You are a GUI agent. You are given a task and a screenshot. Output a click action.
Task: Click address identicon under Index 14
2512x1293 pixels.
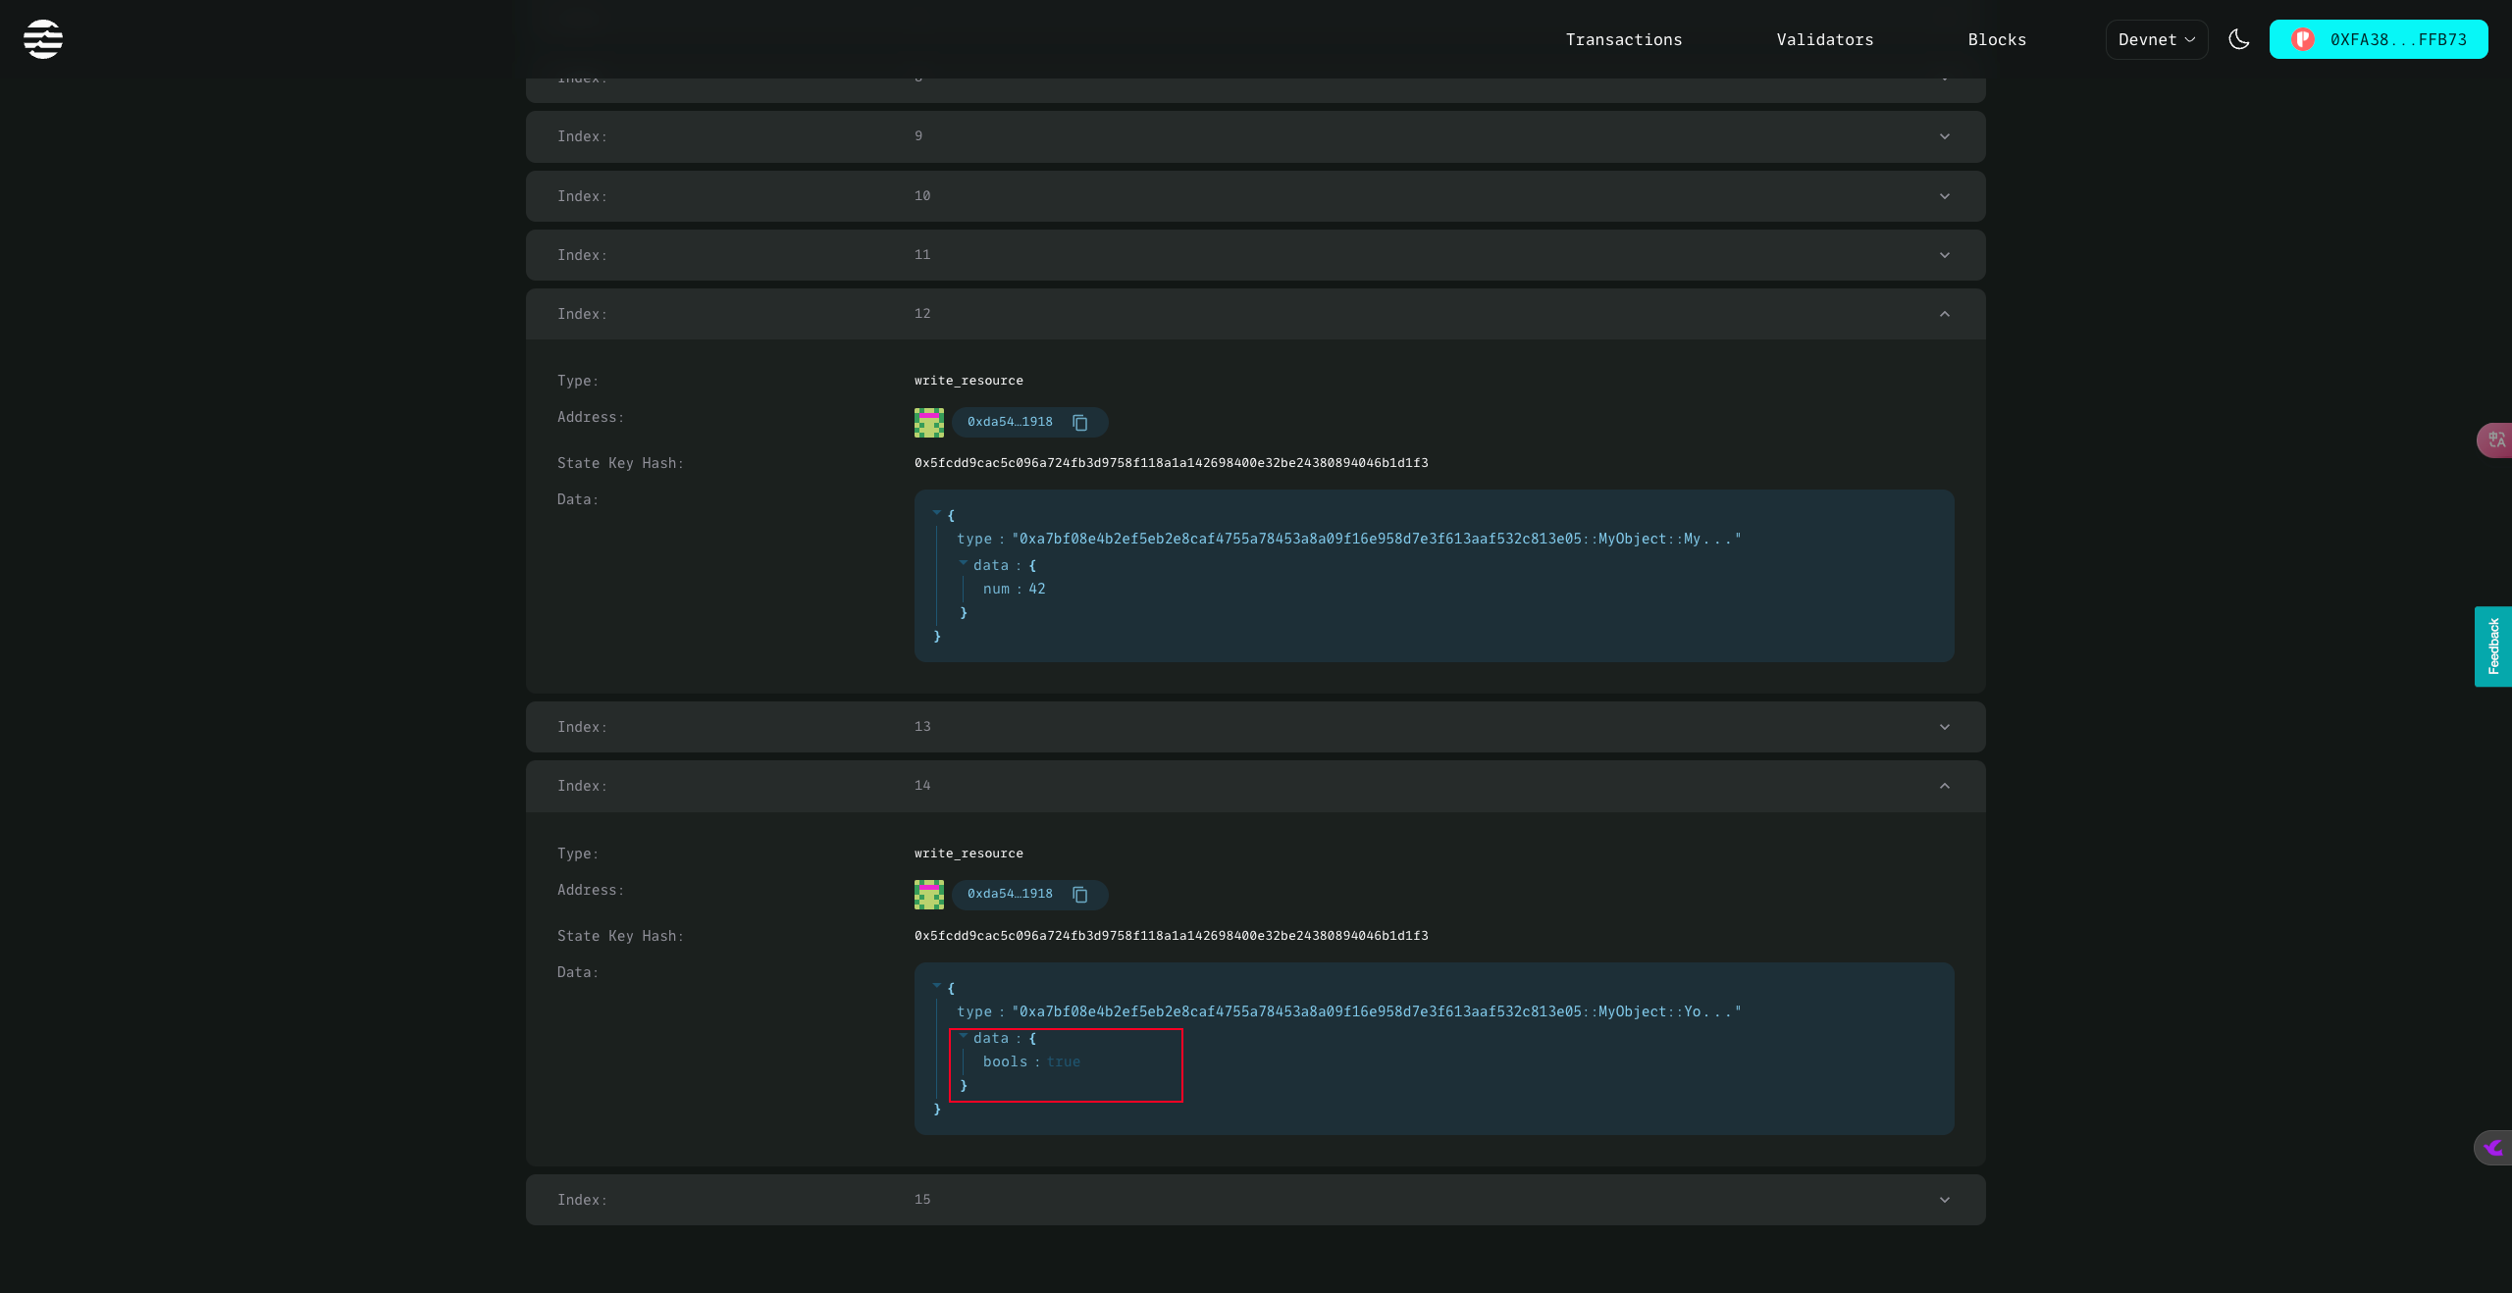click(x=929, y=895)
